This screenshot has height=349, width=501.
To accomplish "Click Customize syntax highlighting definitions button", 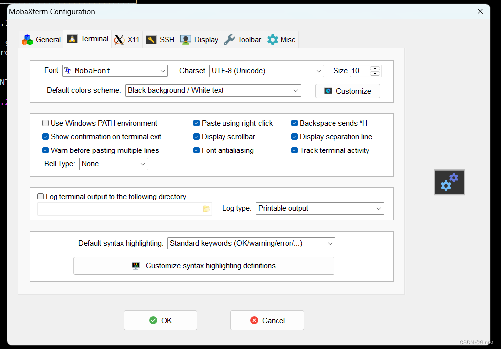I will [x=204, y=266].
